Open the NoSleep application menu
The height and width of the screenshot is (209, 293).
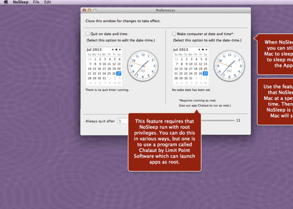click(x=21, y=2)
